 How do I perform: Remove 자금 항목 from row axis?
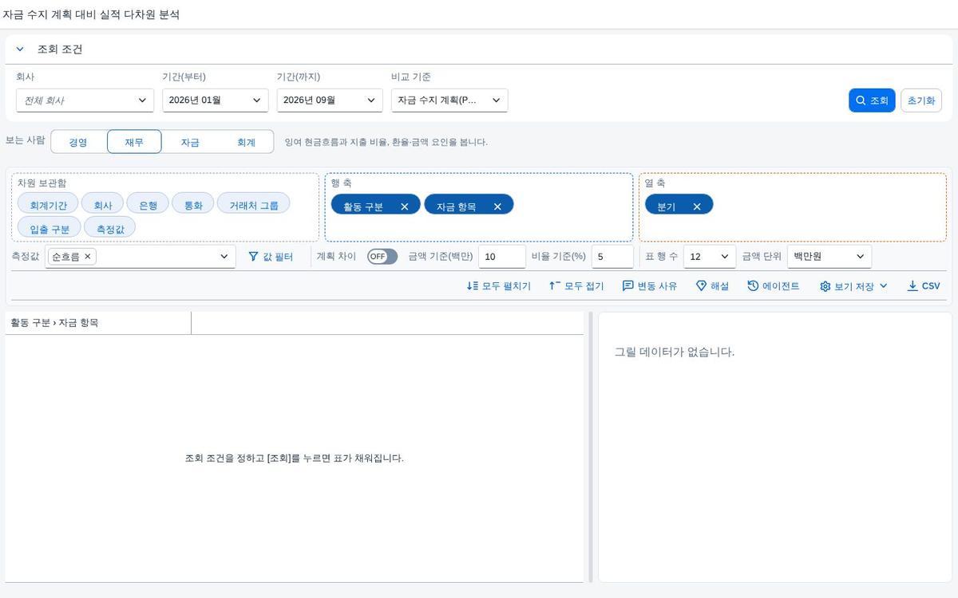497,207
